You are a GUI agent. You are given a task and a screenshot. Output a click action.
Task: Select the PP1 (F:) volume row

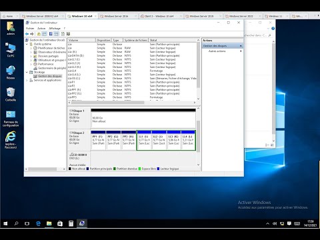click(x=132, y=89)
